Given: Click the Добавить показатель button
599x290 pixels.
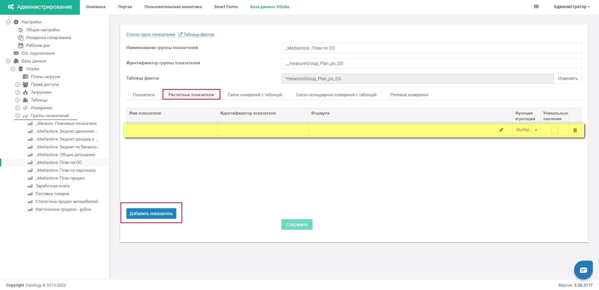Looking at the screenshot, I should (151, 213).
